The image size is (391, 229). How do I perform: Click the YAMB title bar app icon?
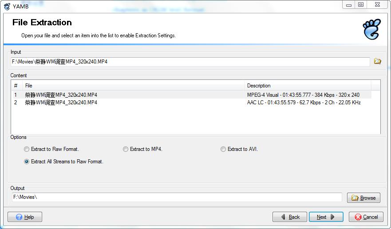pyautogui.click(x=7, y=6)
